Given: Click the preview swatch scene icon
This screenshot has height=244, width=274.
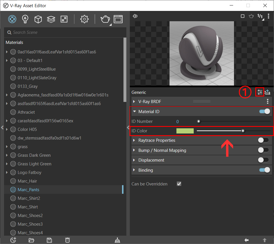Looking at the screenshot, I should (135, 16).
